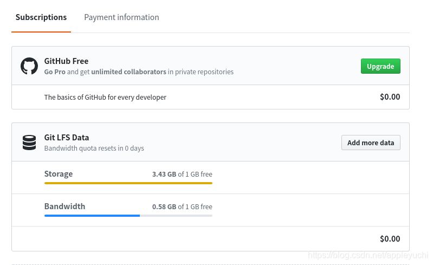Click 'The basics of GitHub for every developer'
The height and width of the screenshot is (265, 433).
tap(105, 97)
